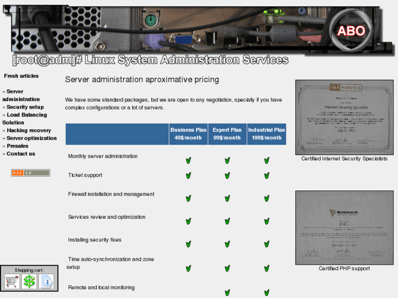Click Business Plan checkmark for Monthly server administration

point(188,160)
